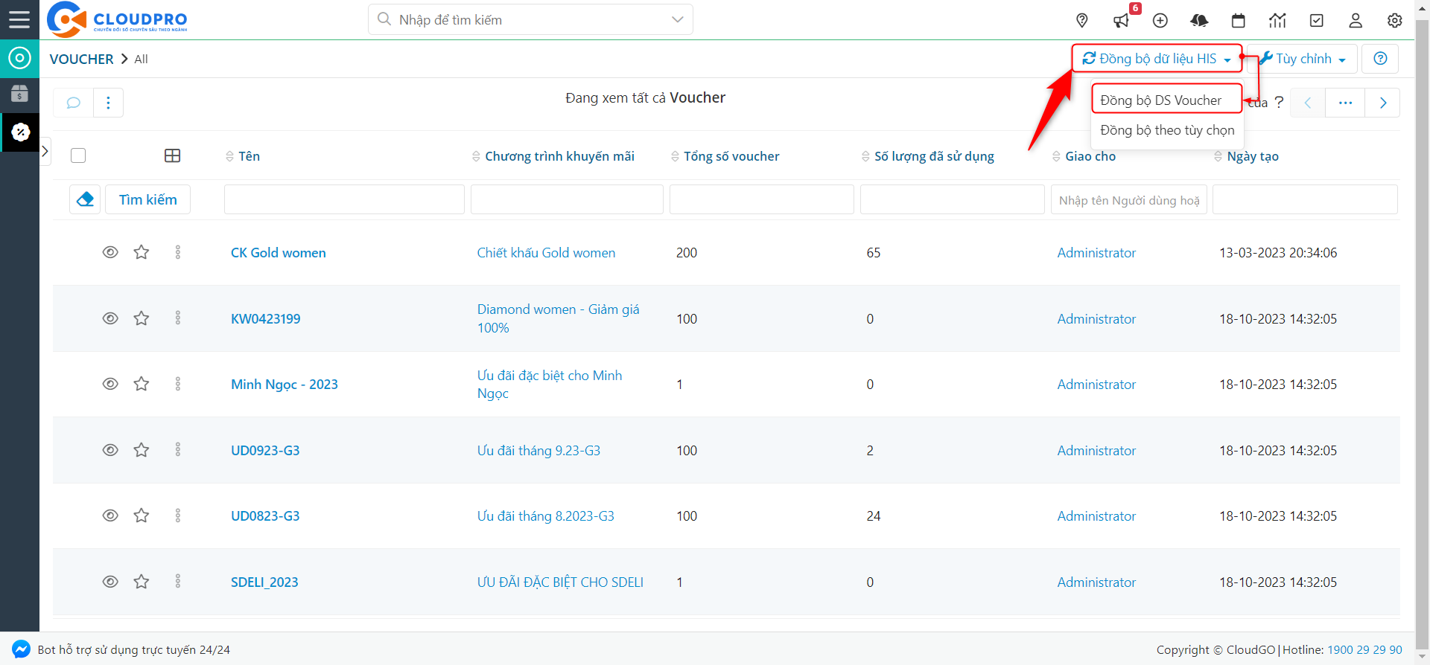
Task: Expand the collapsed left panel chevron
Action: pos(45,151)
